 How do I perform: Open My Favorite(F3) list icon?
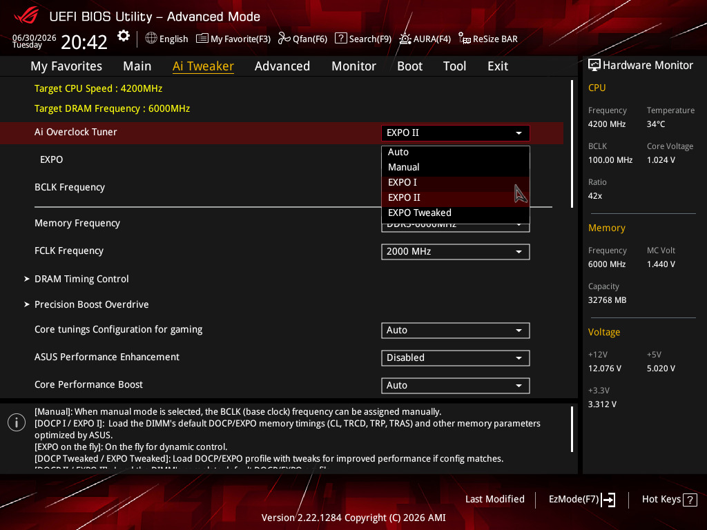pos(202,39)
